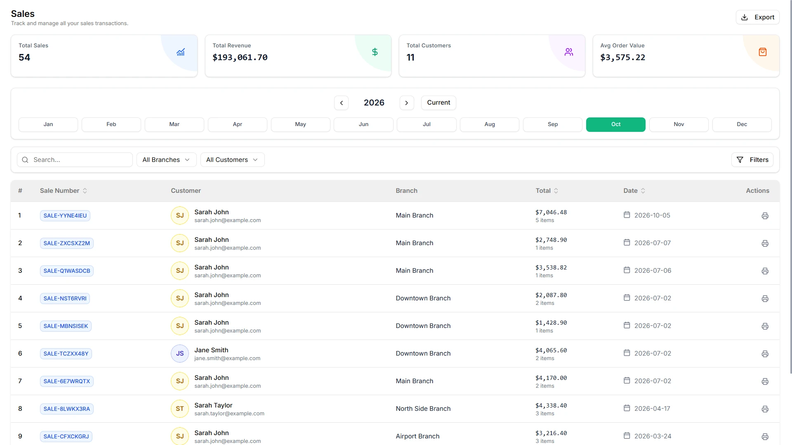This screenshot has height=445, width=792.
Task: Sort table by Total column
Action: (x=547, y=191)
